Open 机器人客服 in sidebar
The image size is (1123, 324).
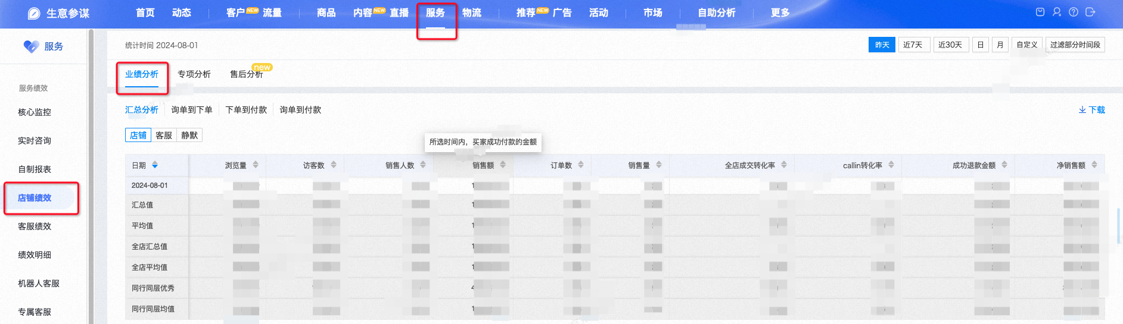coord(39,284)
